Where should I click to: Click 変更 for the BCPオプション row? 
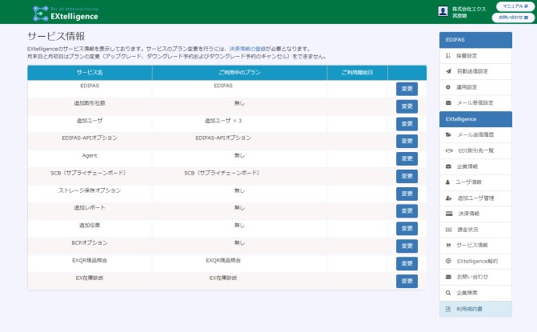click(407, 246)
